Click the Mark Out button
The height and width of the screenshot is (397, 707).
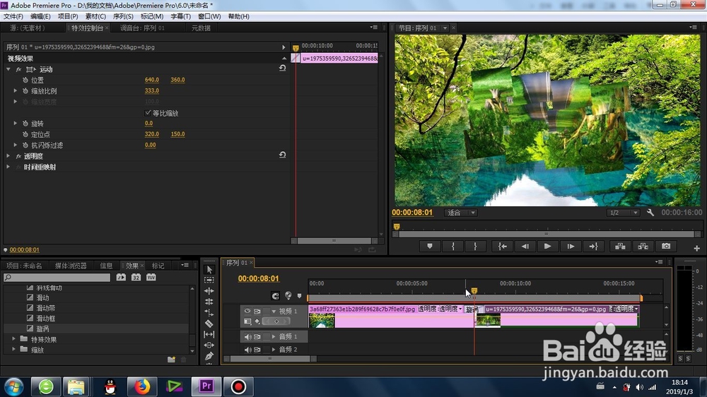(x=475, y=246)
